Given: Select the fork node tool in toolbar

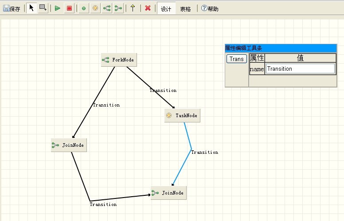Looking at the screenshot, I should tap(107, 8).
